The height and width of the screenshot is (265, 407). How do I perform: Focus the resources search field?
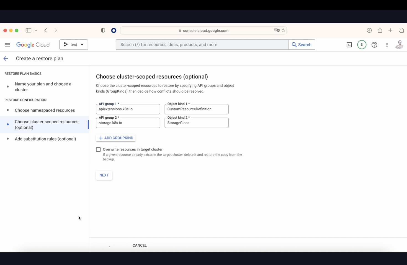[202, 45]
